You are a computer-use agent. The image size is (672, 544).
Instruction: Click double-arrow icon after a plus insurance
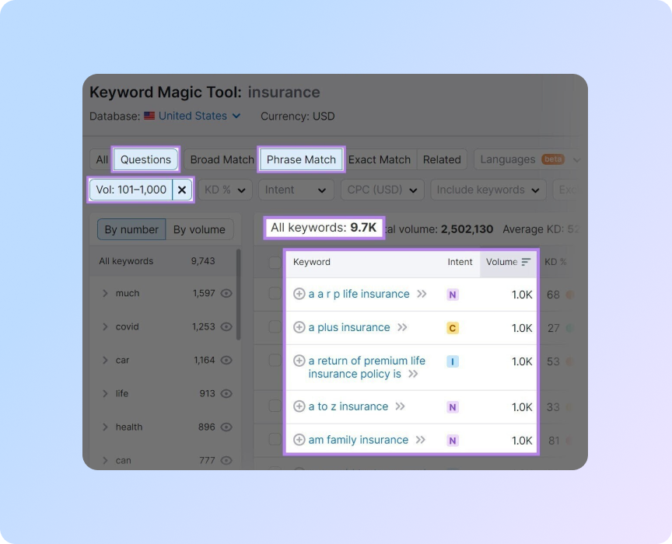pyautogui.click(x=402, y=327)
